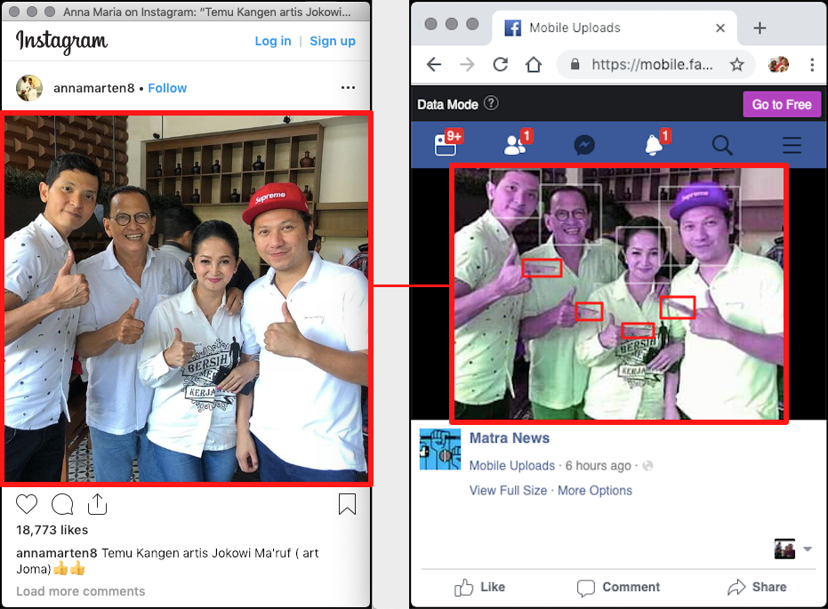Save post with the bookmark icon
Viewport: 828px width, 609px height.
(x=347, y=505)
